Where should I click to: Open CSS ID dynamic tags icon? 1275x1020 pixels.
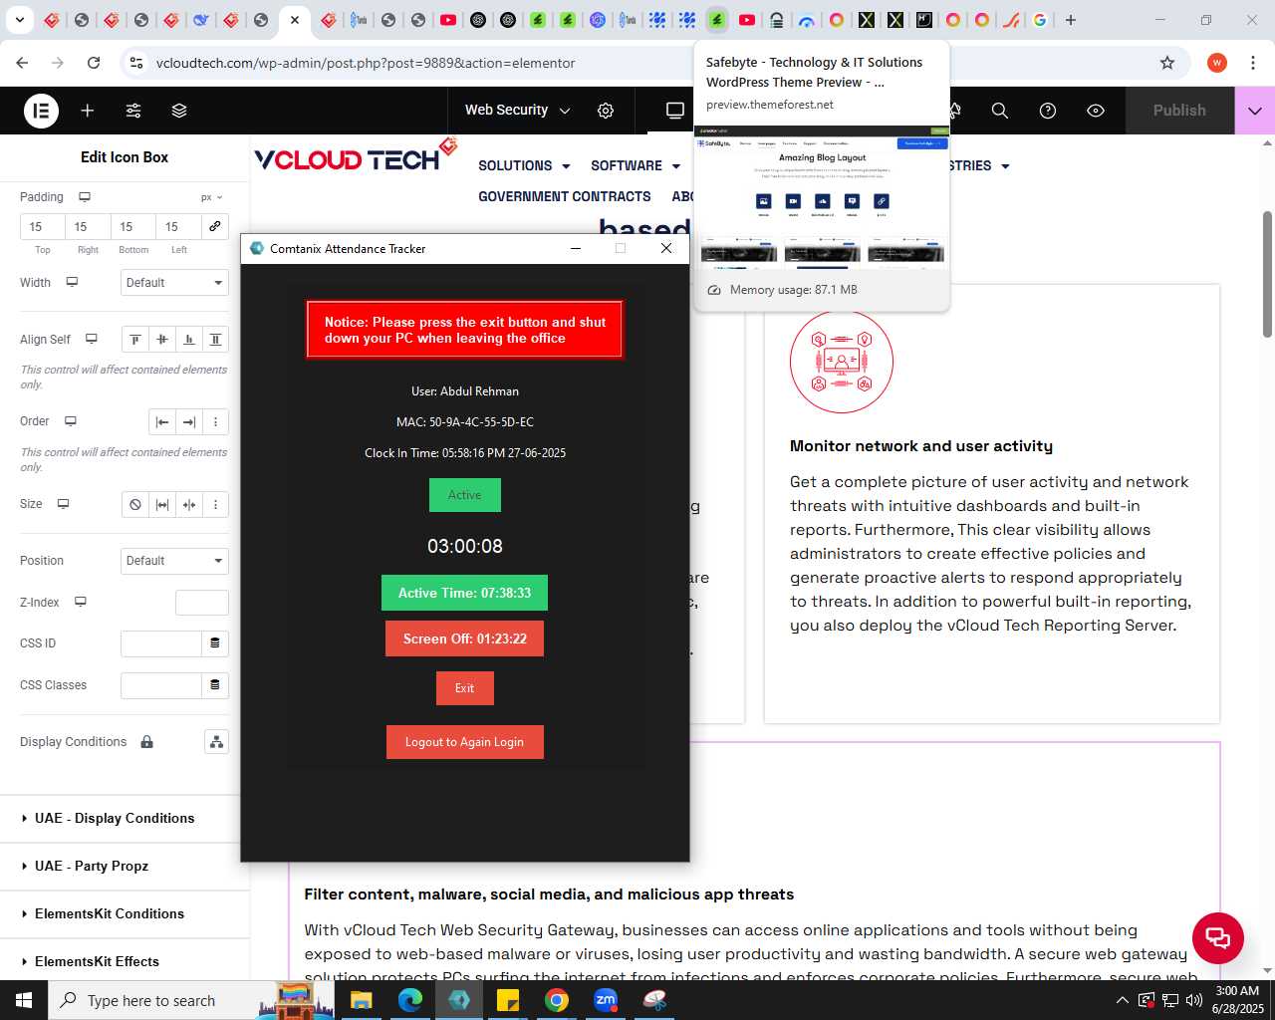click(x=215, y=643)
